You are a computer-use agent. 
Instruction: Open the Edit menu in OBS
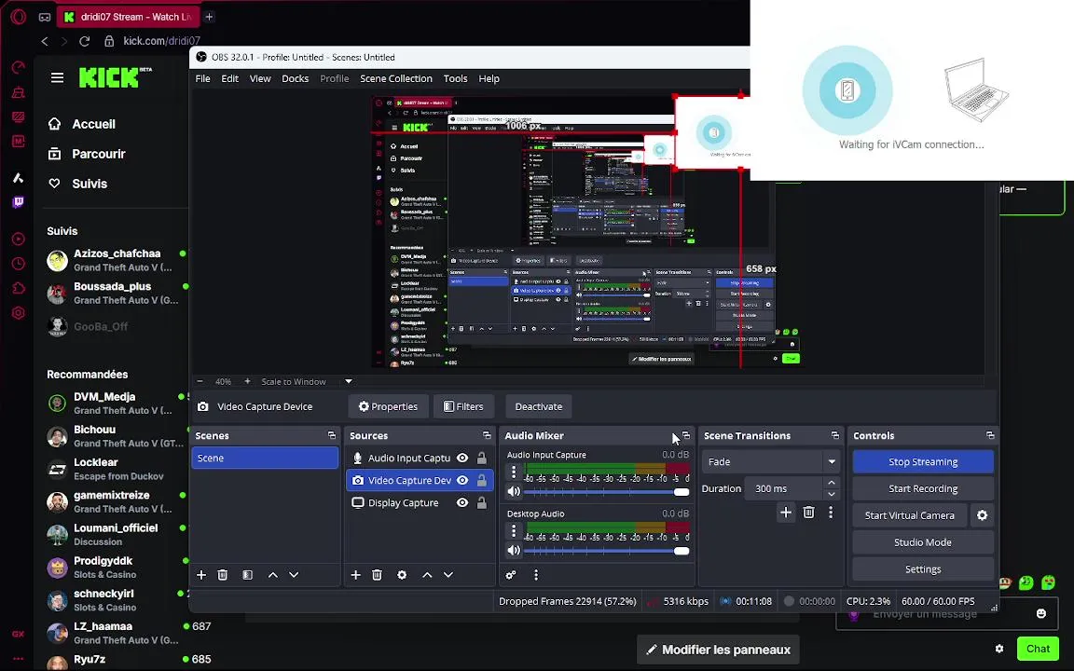tap(229, 78)
